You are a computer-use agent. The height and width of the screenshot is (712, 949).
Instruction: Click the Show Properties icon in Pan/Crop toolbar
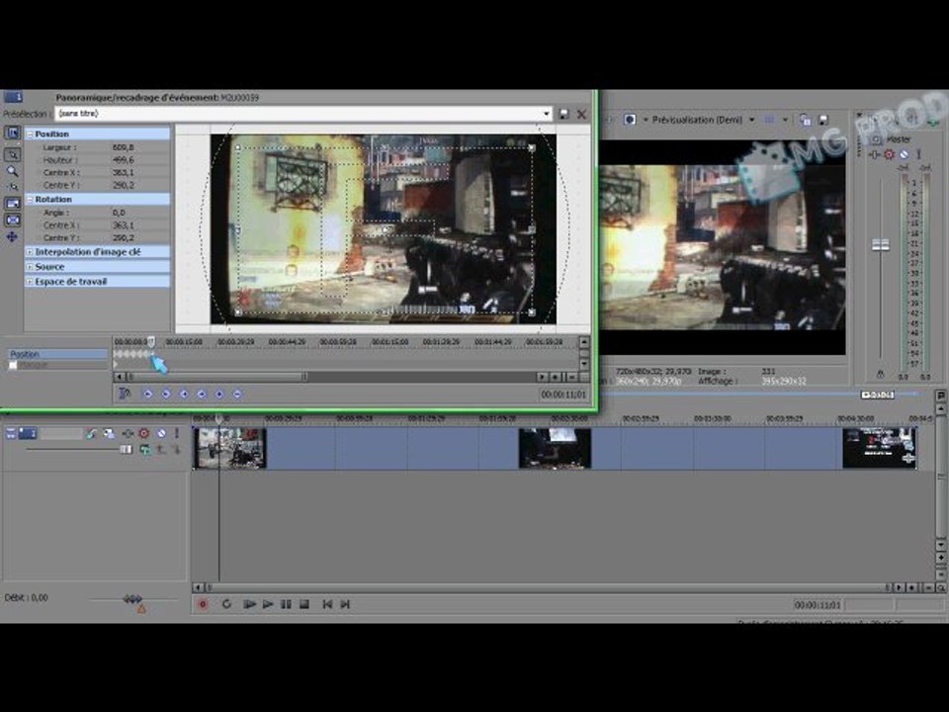[12, 133]
